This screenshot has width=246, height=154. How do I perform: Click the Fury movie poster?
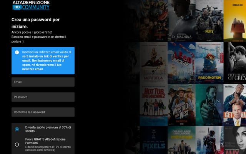tap(209, 20)
